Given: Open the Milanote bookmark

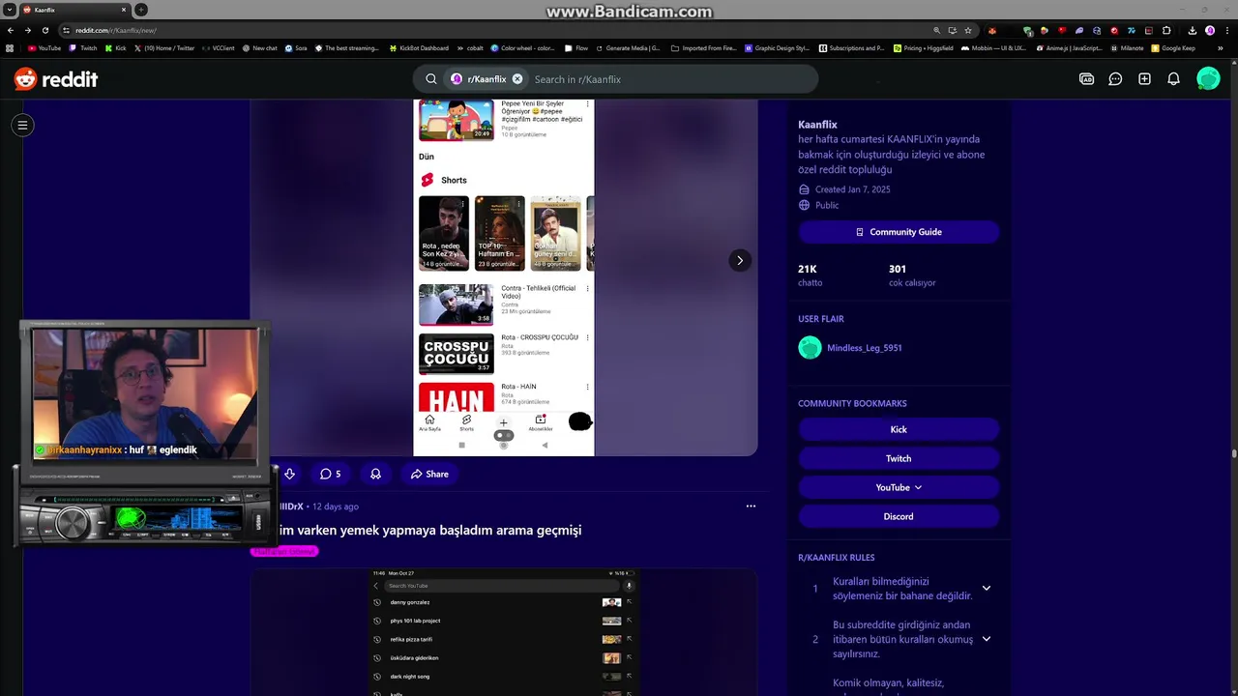Looking at the screenshot, I should pos(1126,47).
